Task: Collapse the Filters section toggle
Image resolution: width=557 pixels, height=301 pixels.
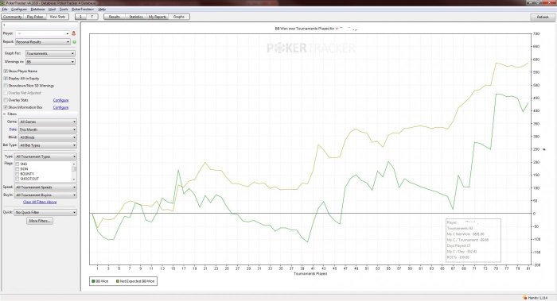Action: tap(5, 114)
